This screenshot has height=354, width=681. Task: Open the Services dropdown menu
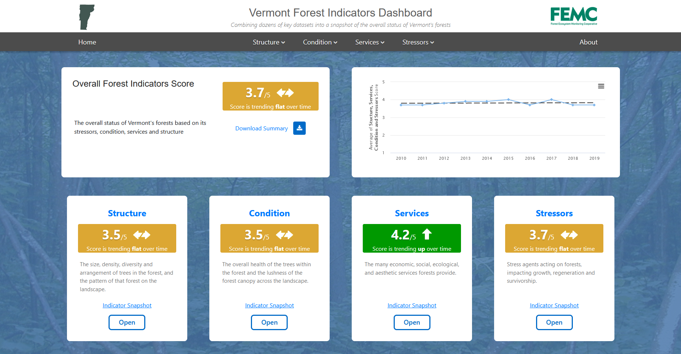pyautogui.click(x=369, y=42)
